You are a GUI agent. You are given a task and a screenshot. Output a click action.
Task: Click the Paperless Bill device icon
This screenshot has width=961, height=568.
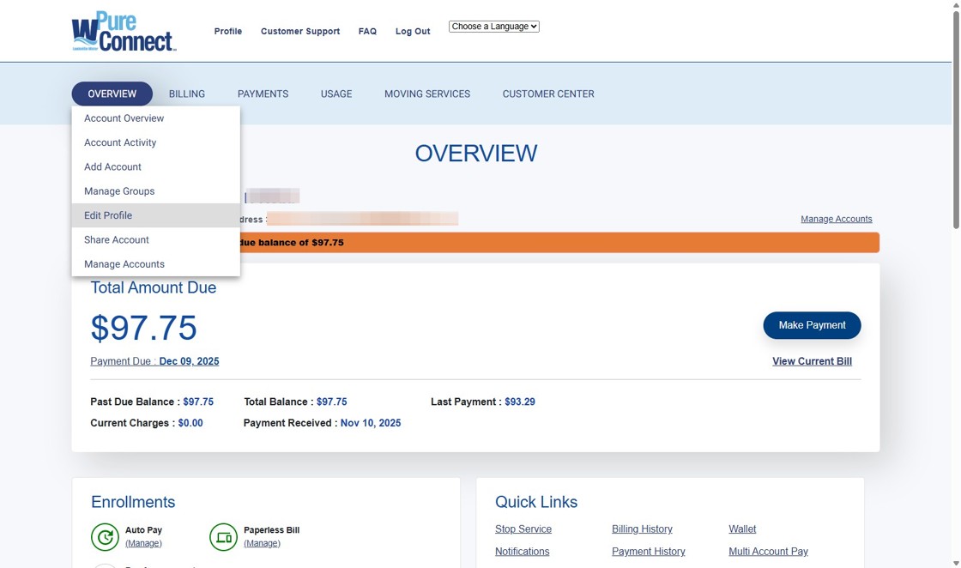click(x=223, y=536)
